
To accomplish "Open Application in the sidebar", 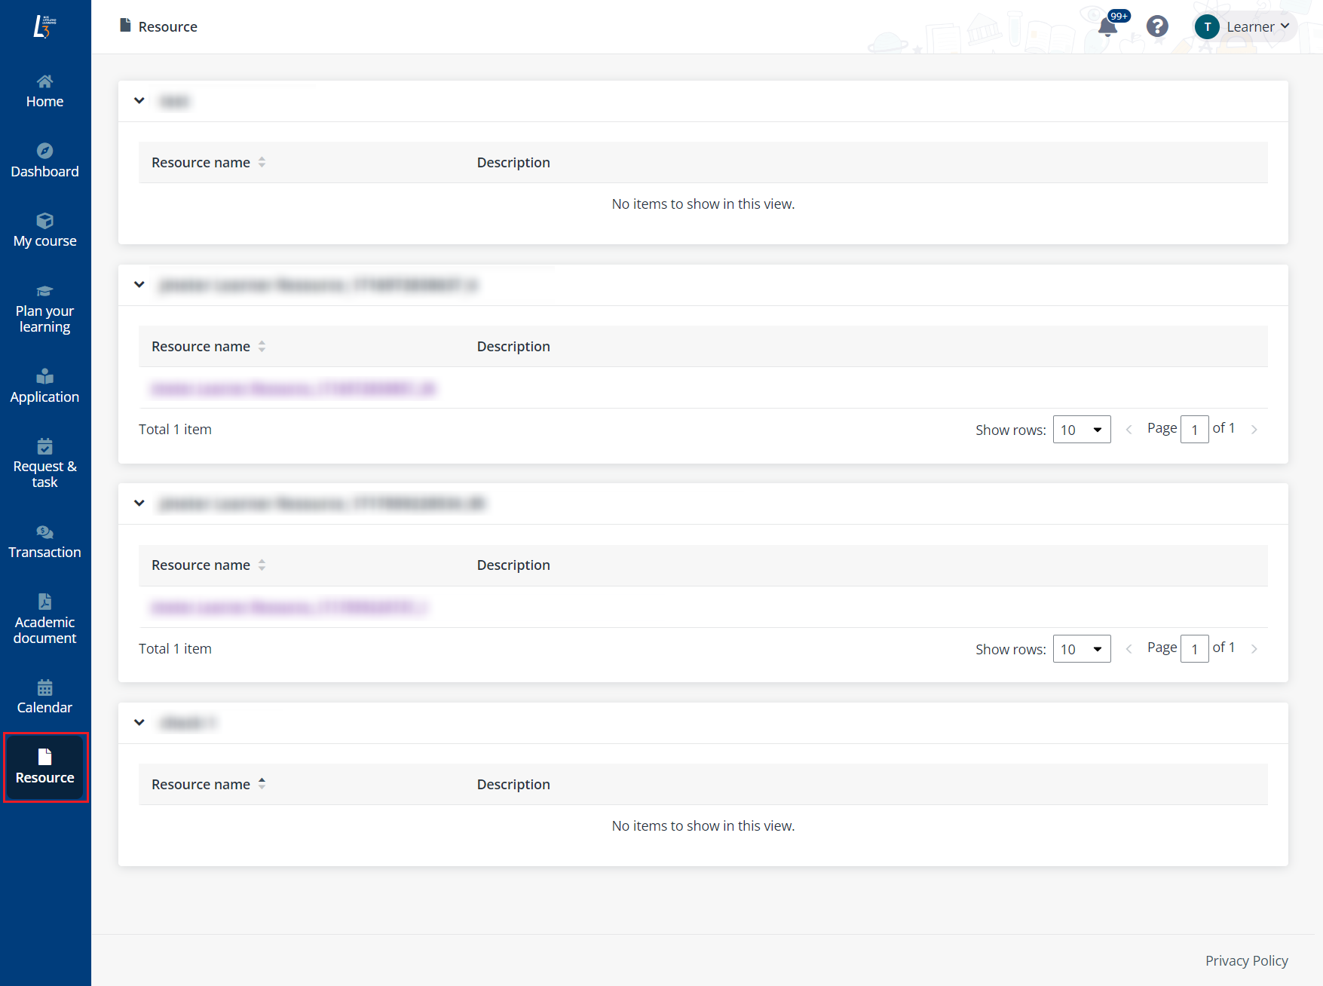I will (44, 387).
